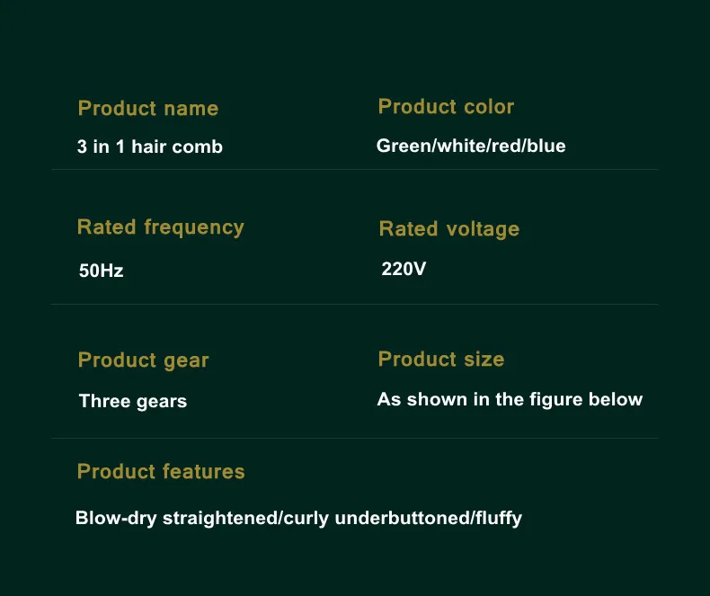The image size is (710, 596).
Task: Select the "3 in 1 hair comb" text
Action: [x=150, y=147]
